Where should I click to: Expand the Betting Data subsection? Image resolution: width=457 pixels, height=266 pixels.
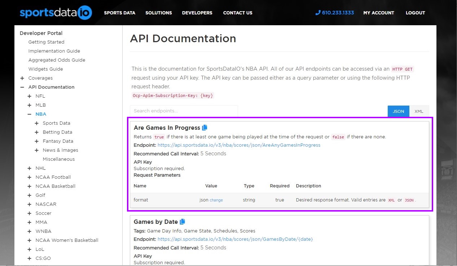[36, 132]
